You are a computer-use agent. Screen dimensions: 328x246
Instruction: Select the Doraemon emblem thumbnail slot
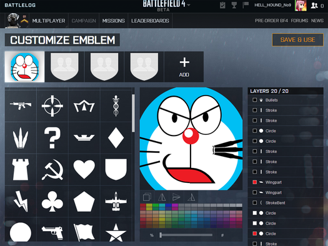[25, 67]
